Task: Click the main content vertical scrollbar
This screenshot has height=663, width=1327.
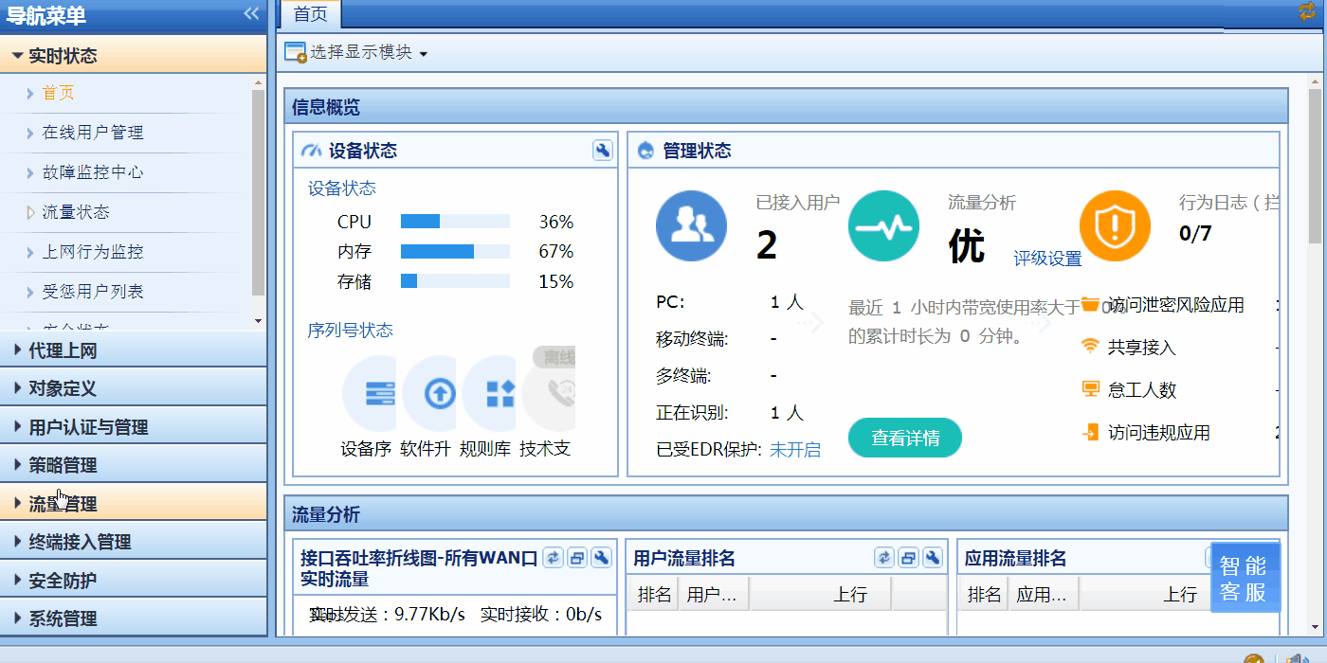Action: coord(1315,169)
